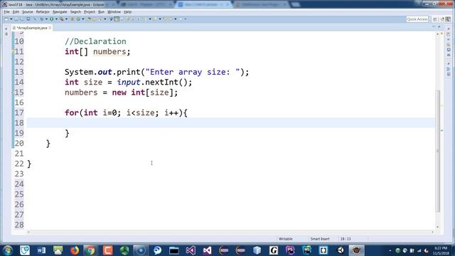Screen dimensions: 455x256
Task: Expand the Debug dropdown arrow
Action: pos(46,19)
